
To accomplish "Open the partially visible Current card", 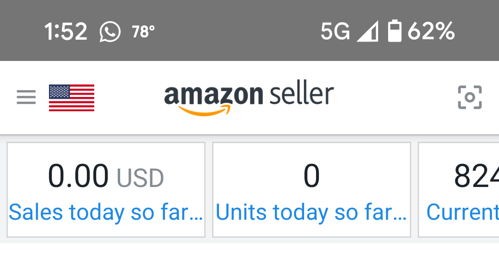I will click(x=459, y=190).
